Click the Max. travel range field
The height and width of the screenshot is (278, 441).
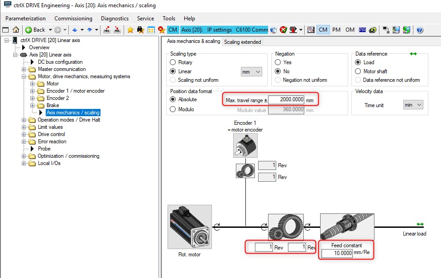[286, 100]
